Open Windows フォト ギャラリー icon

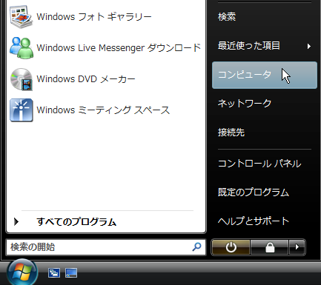21,17
